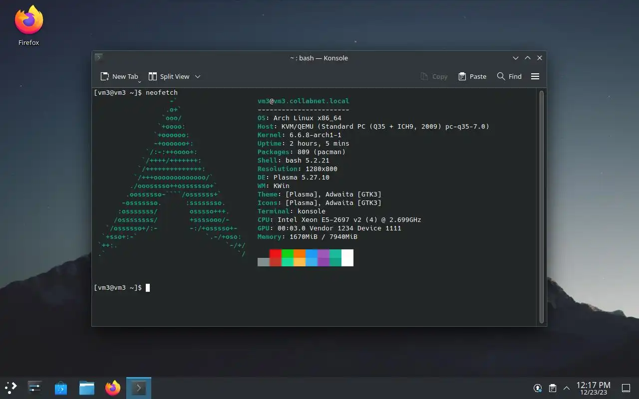Open the Konsole hamburger menu

tap(535, 76)
